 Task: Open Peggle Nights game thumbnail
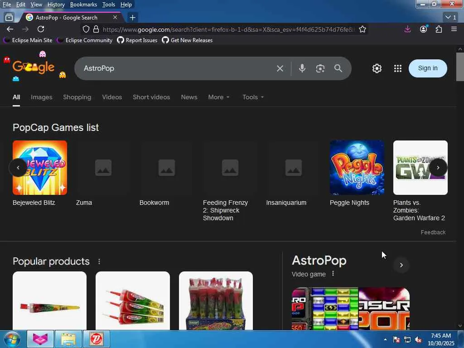(x=357, y=168)
